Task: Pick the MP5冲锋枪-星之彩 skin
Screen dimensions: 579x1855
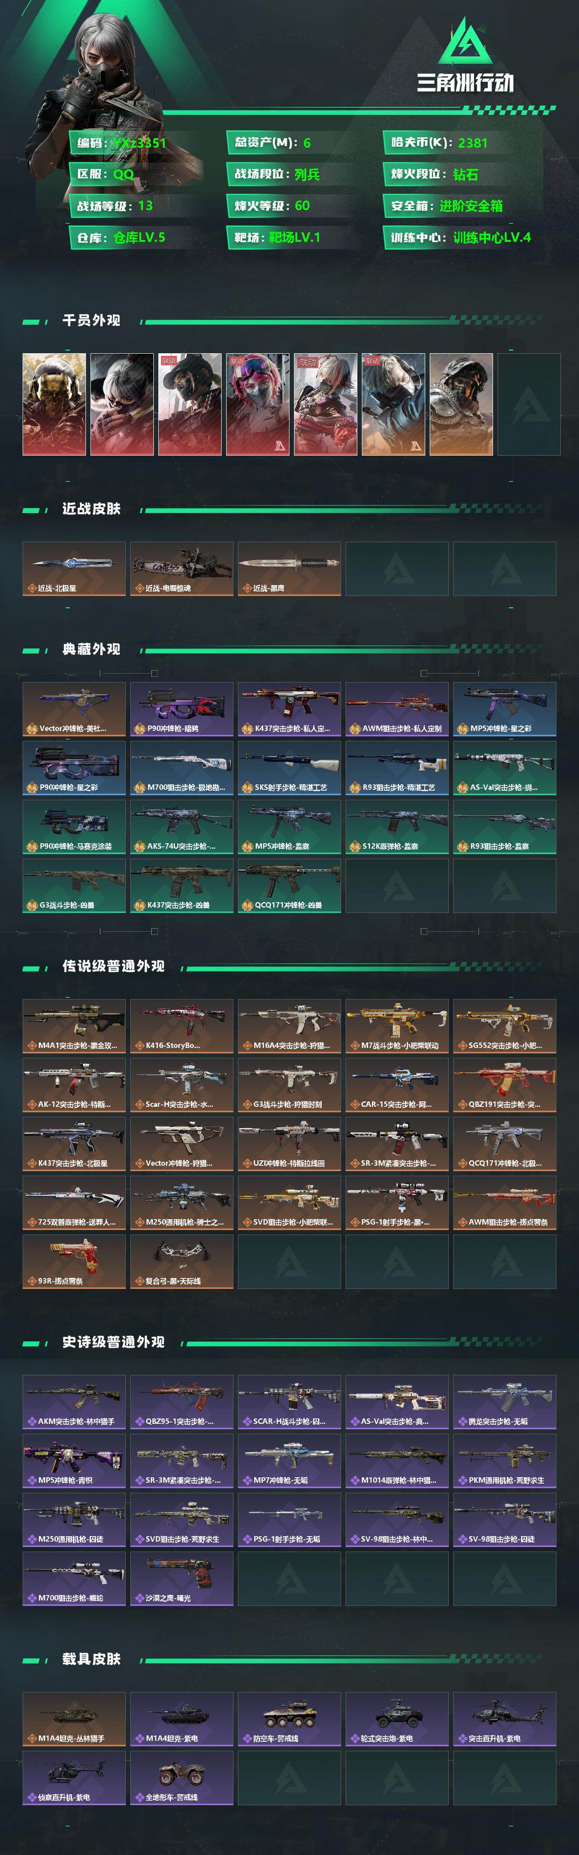Action: point(505,709)
